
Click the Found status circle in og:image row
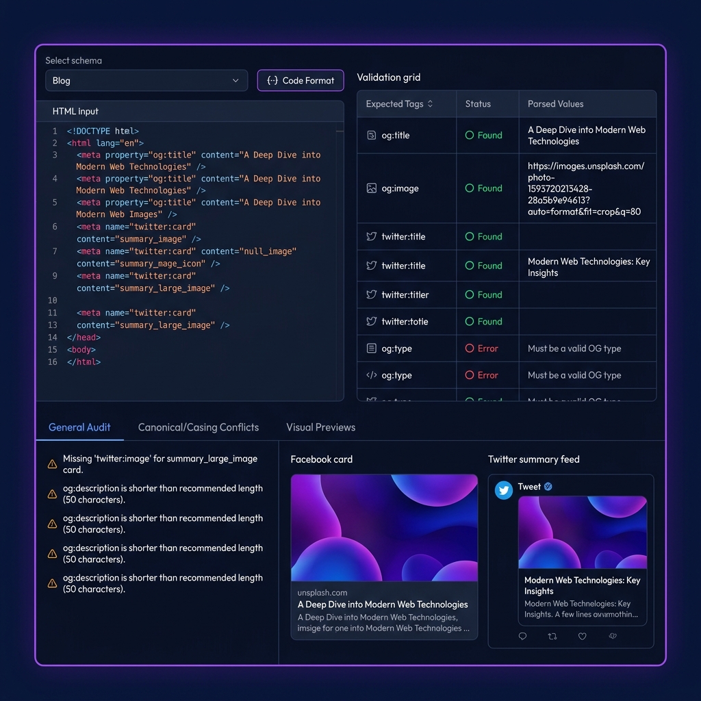[470, 188]
